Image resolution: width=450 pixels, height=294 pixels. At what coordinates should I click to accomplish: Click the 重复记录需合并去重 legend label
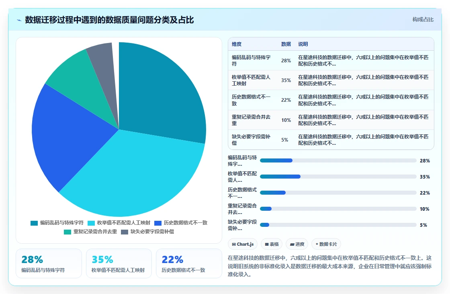pyautogui.click(x=95, y=232)
